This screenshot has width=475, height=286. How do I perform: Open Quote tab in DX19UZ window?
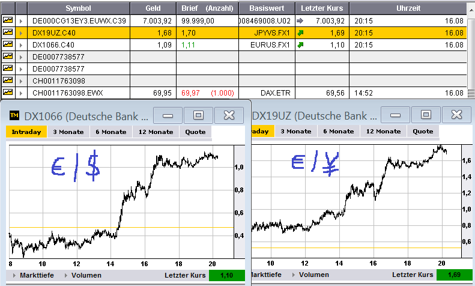pos(423,131)
